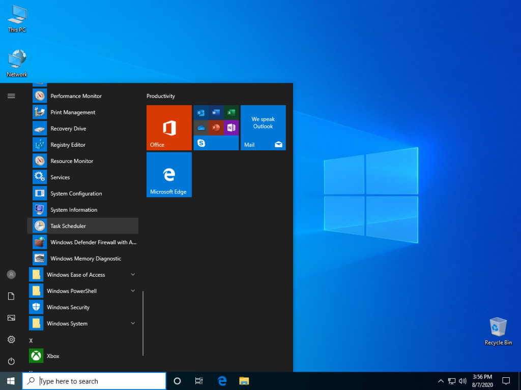Open the Services gear icon

point(40,177)
